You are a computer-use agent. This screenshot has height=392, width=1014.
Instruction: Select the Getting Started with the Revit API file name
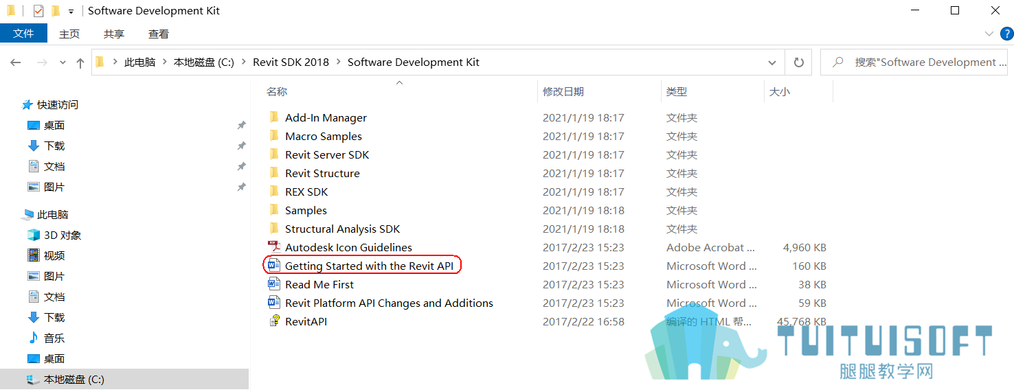click(x=370, y=266)
